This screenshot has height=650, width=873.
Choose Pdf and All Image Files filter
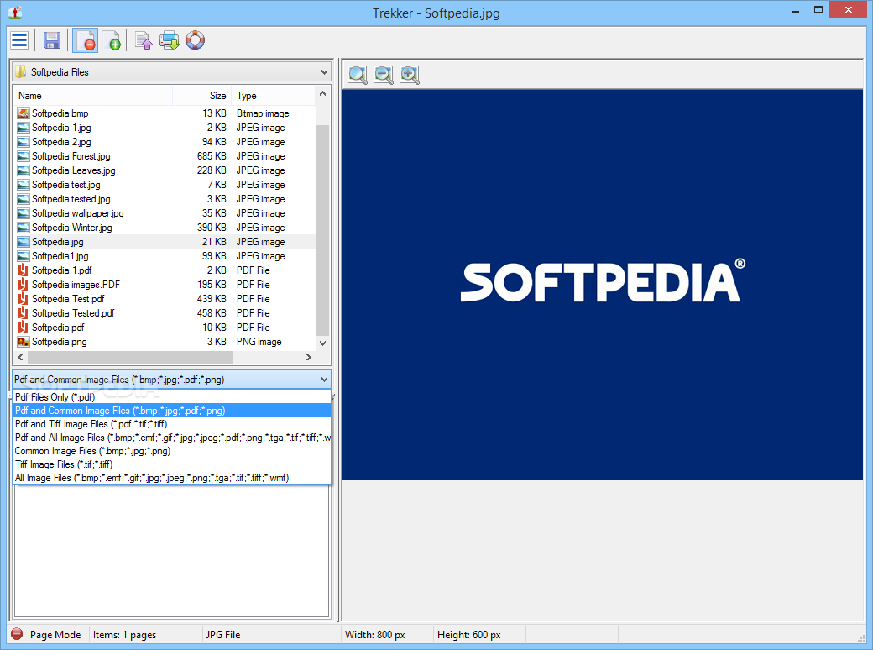coord(172,438)
